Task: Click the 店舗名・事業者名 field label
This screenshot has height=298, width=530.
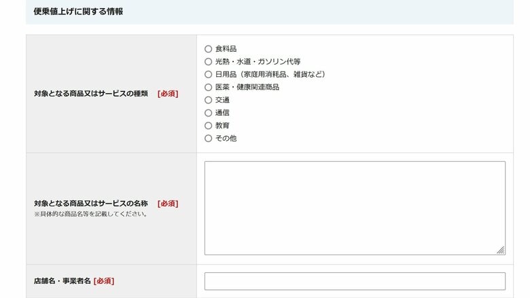Action: (x=63, y=281)
